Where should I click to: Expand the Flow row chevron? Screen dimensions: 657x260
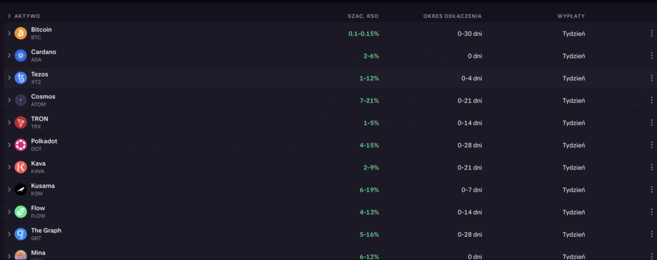(9, 212)
